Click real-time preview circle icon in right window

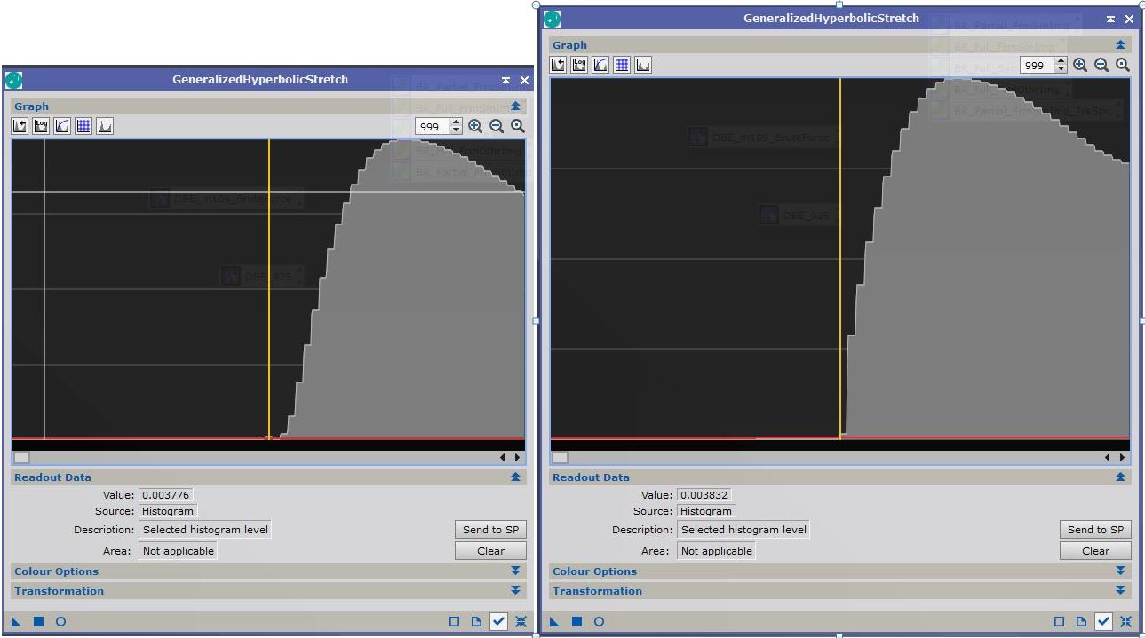[x=599, y=622]
